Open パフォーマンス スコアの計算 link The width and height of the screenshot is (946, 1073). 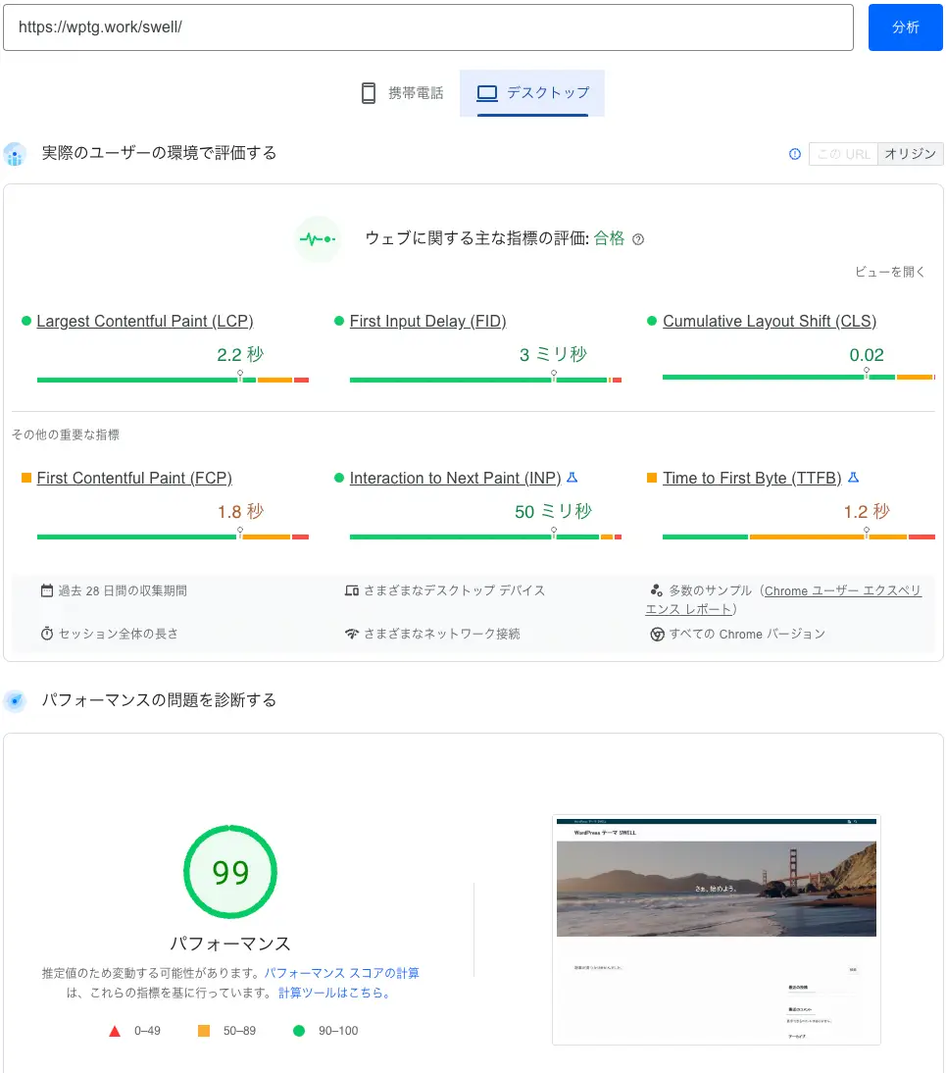pyautogui.click(x=342, y=973)
